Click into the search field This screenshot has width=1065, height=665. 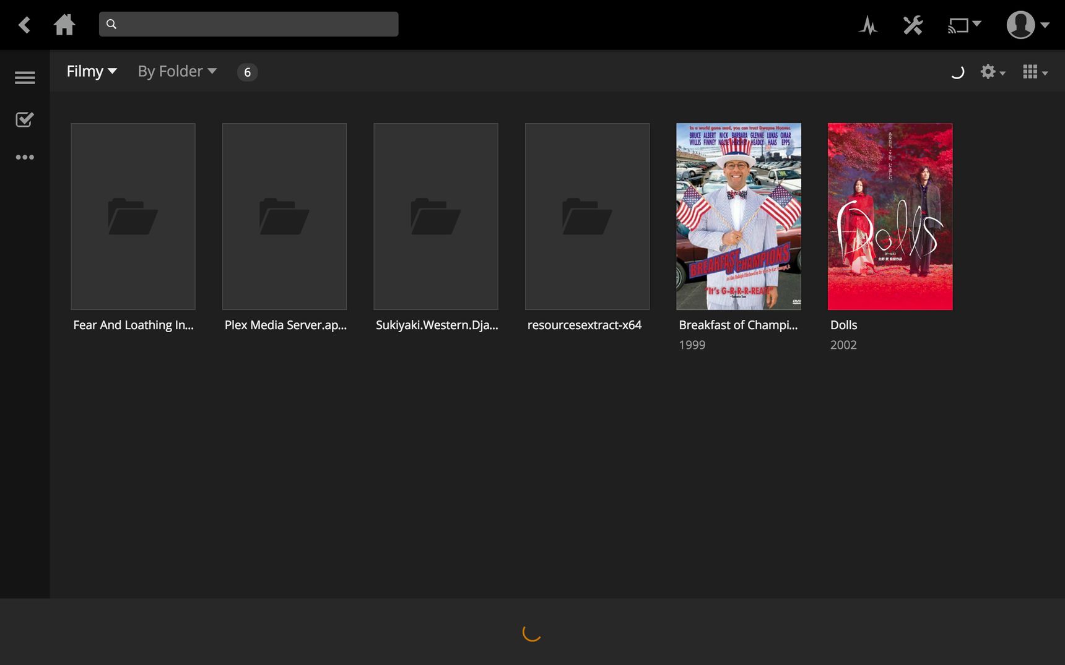click(248, 24)
